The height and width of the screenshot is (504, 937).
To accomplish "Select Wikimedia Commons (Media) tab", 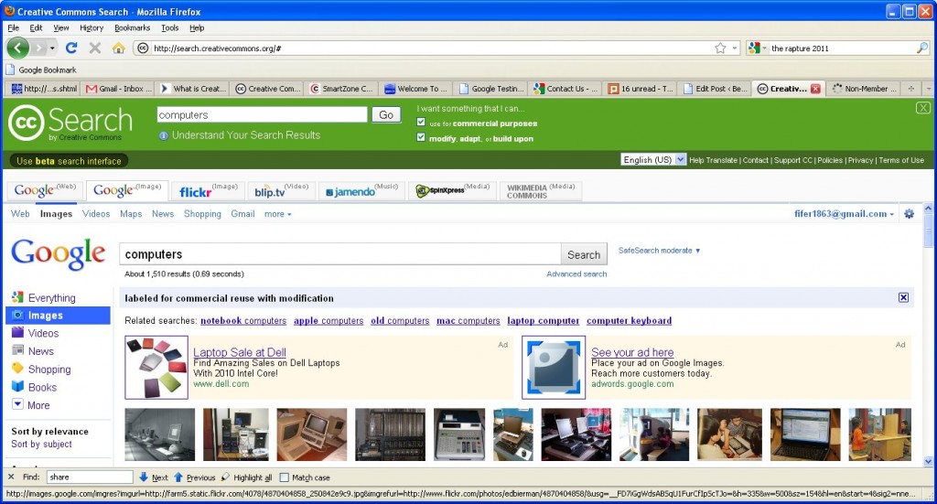I will [540, 190].
